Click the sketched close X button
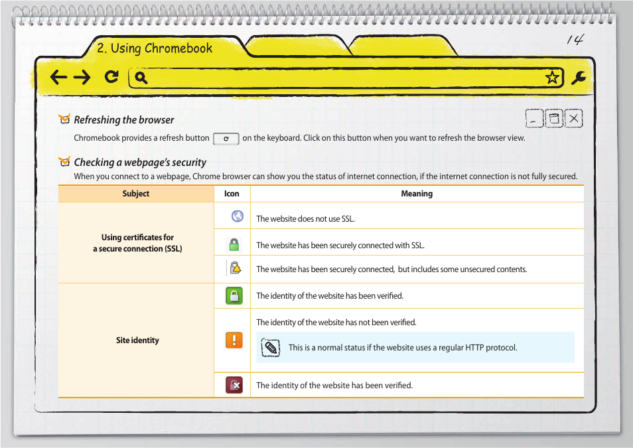The height and width of the screenshot is (448, 633). pyautogui.click(x=574, y=118)
